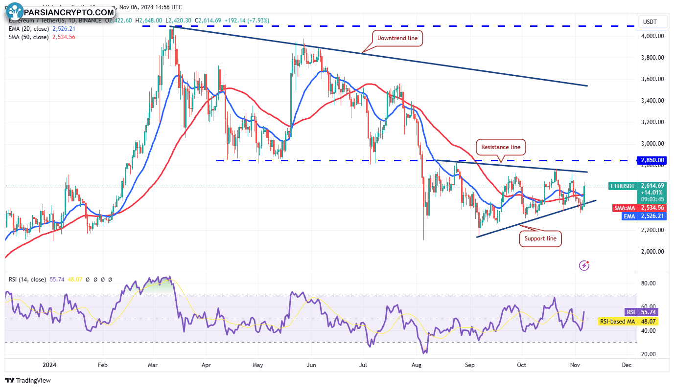Image resolution: width=674 pixels, height=389 pixels.
Task: Click the C2,614.69 close value in header
Action: 208,21
